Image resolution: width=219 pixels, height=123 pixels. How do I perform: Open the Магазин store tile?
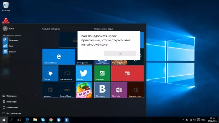point(50,90)
